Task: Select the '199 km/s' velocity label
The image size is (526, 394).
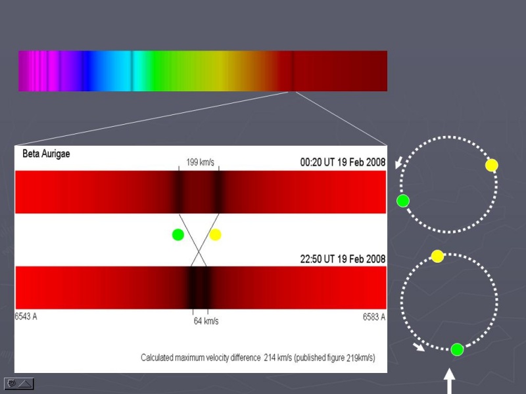Action: pos(200,162)
